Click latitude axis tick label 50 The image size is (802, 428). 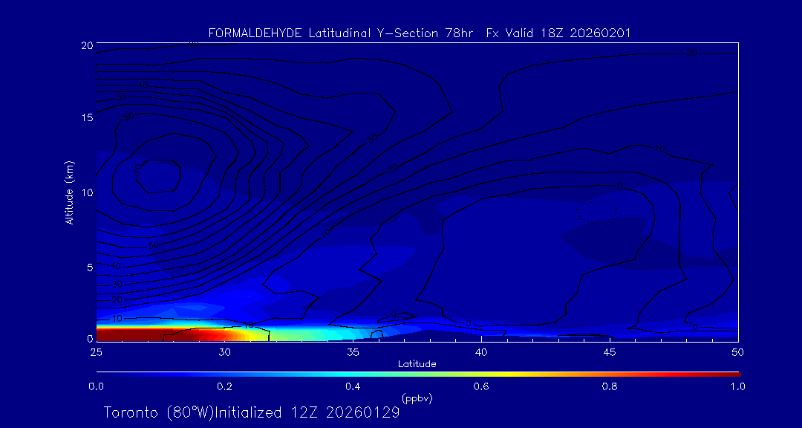tap(738, 352)
